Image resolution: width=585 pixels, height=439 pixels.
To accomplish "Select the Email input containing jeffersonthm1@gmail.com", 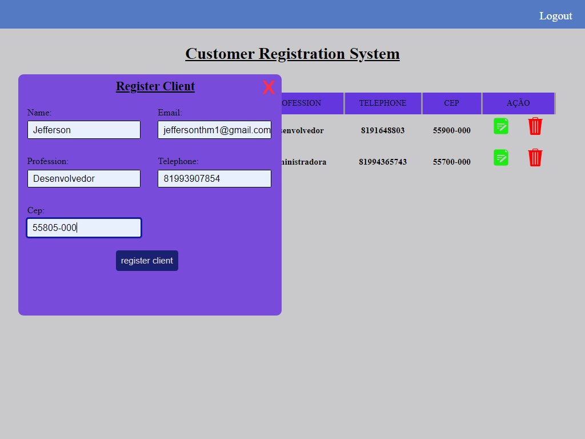I will point(214,130).
